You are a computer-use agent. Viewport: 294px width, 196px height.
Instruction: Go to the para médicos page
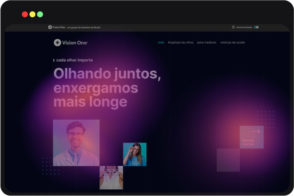coord(207,42)
